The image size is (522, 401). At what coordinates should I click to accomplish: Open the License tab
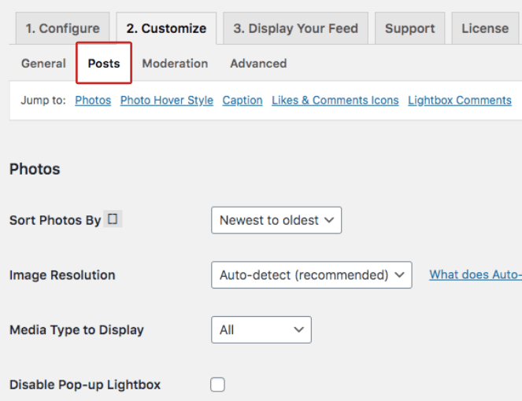point(484,28)
